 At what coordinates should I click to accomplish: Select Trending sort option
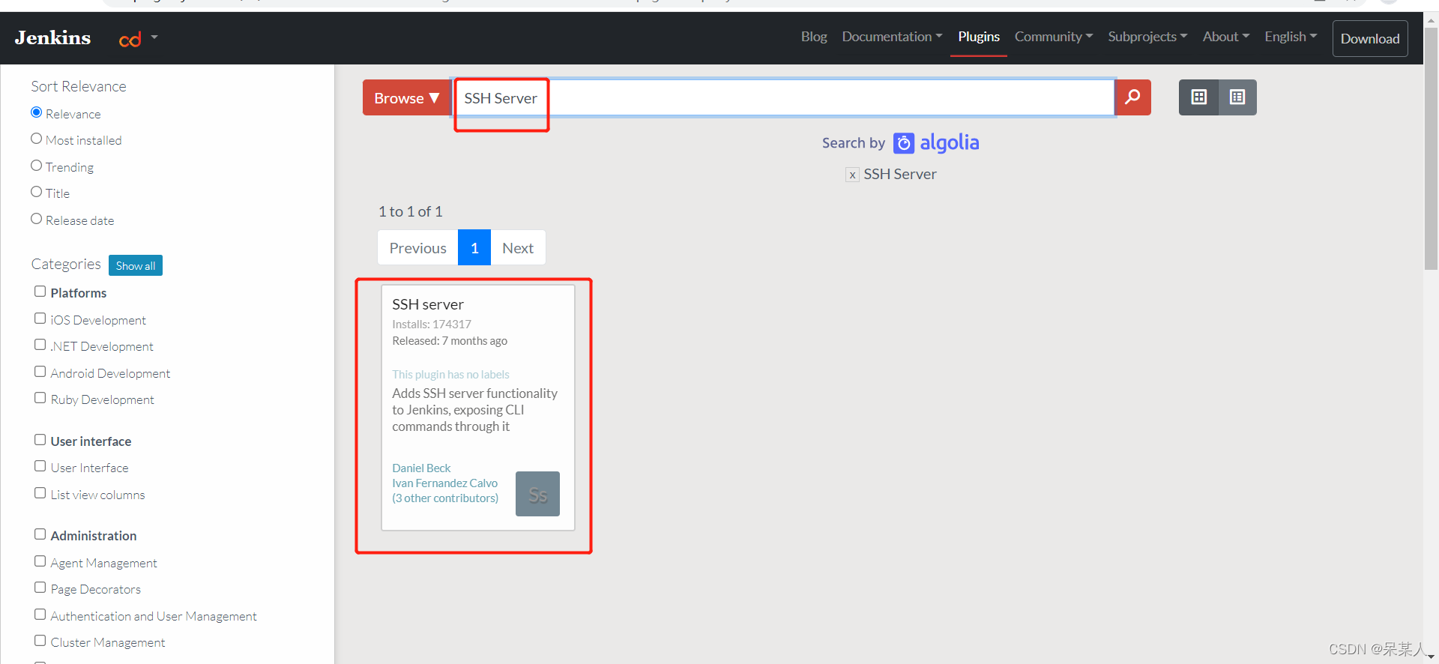(36, 166)
